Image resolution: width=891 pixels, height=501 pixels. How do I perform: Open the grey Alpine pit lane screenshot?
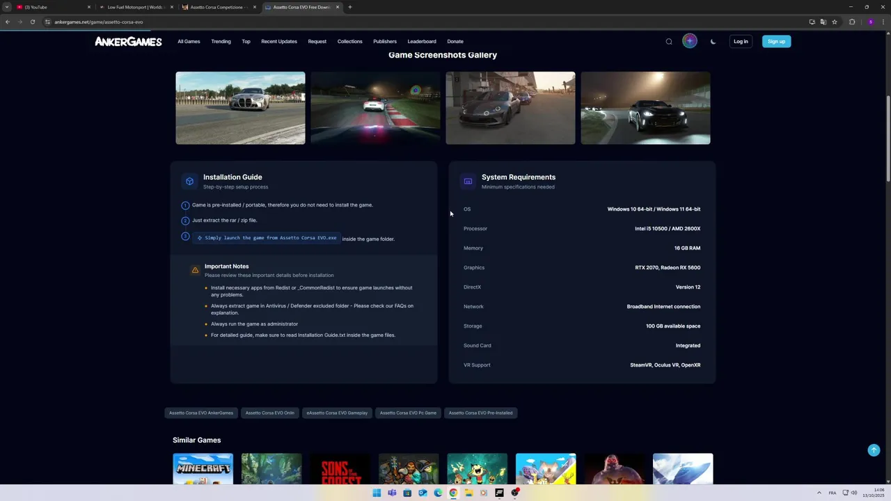(x=510, y=108)
